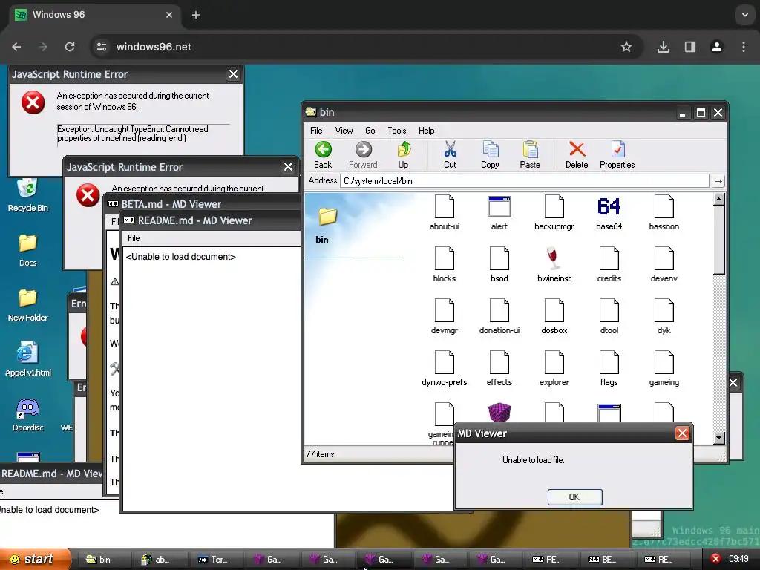Select the dtool file icon

[609, 311]
